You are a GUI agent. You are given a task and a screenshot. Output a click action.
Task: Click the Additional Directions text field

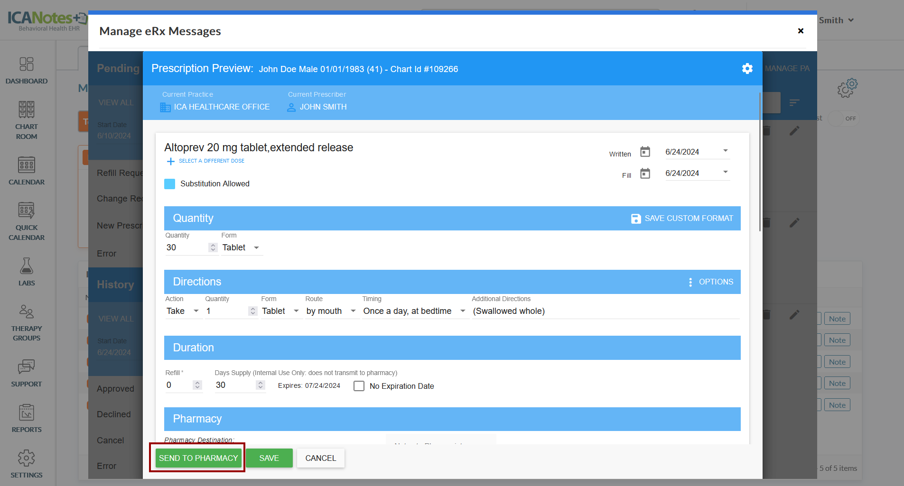tap(605, 311)
